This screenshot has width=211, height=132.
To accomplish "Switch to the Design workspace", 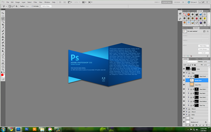I will pos(177,2).
